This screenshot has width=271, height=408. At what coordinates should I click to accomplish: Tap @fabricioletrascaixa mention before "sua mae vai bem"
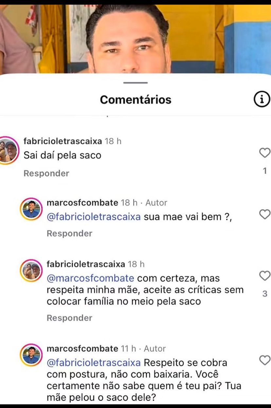point(94,217)
